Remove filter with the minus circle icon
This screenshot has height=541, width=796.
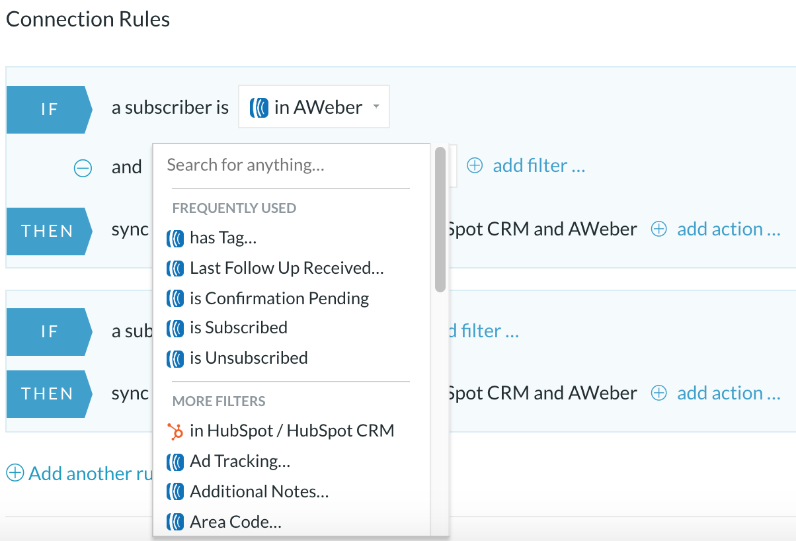point(83,168)
